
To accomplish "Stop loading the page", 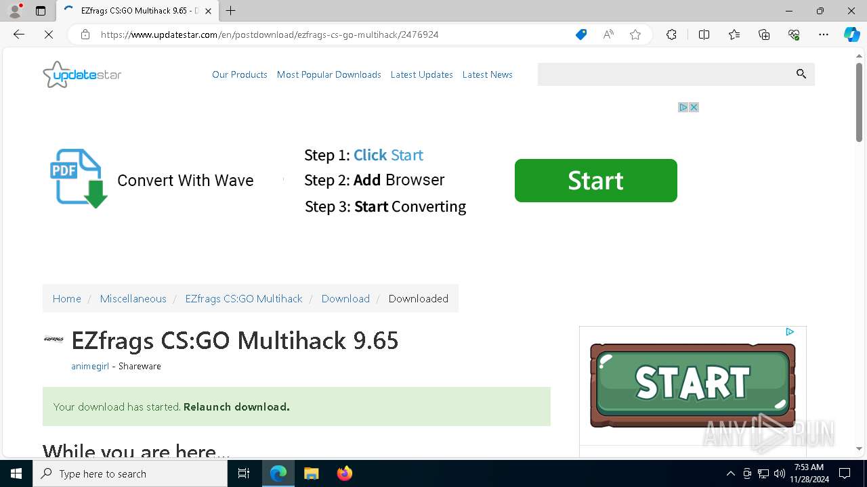I will [49, 34].
